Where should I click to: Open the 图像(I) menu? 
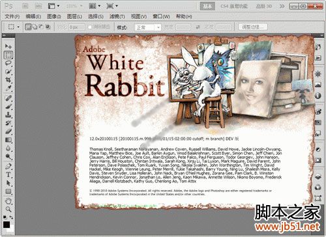point(54,16)
